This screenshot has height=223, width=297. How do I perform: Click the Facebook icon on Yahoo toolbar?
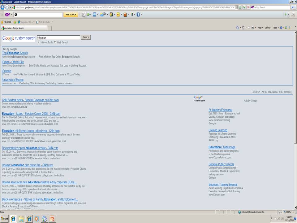(x=138, y=15)
